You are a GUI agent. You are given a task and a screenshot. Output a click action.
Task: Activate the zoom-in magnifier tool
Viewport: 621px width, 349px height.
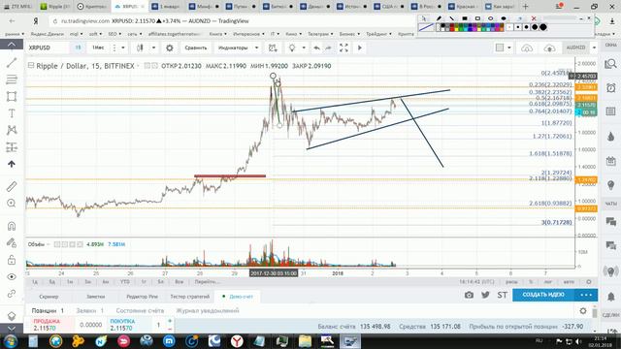(12, 203)
